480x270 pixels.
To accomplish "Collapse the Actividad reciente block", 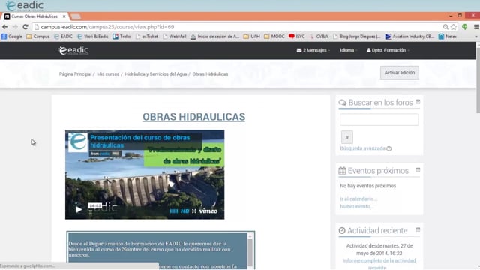I will 418,229.
